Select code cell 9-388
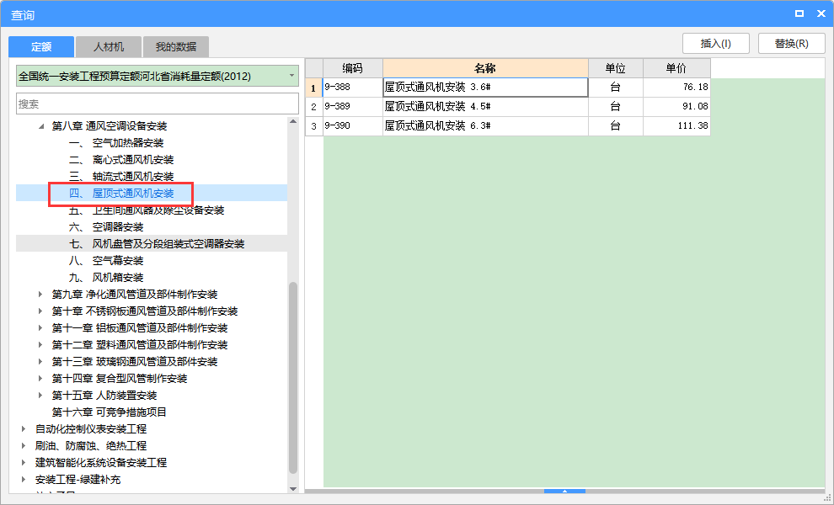834x505 pixels. coord(353,88)
